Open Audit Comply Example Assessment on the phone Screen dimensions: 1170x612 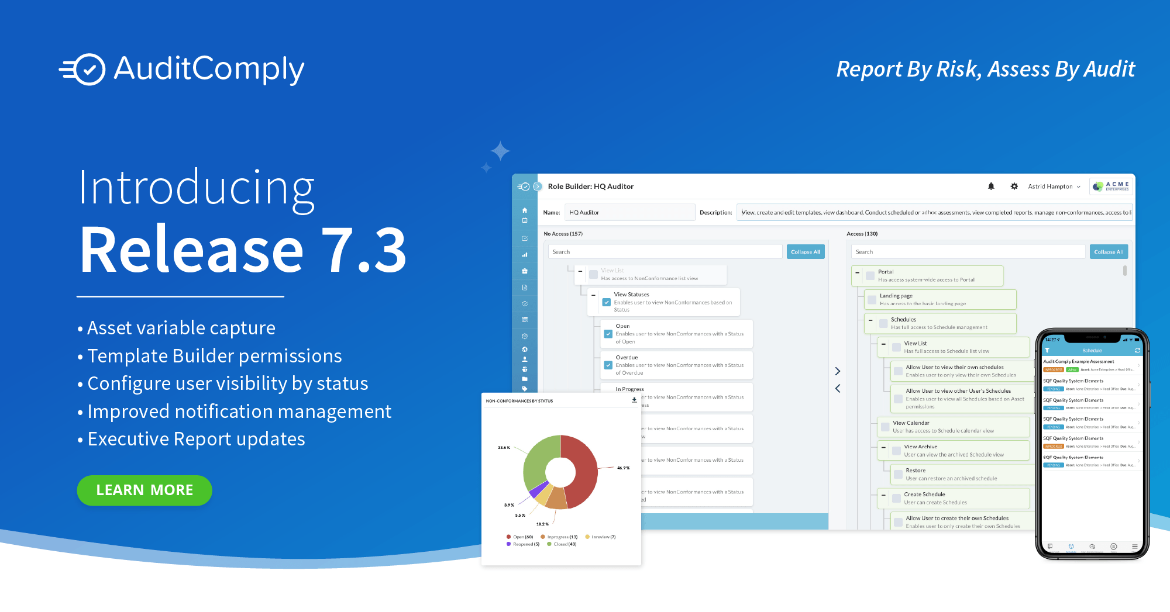(x=1092, y=365)
